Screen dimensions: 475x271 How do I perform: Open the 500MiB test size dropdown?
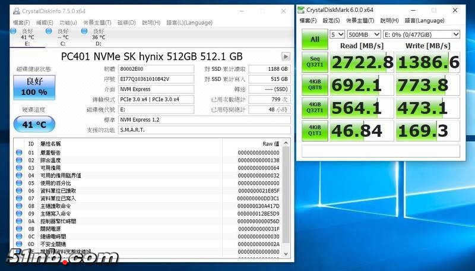tap(363, 34)
